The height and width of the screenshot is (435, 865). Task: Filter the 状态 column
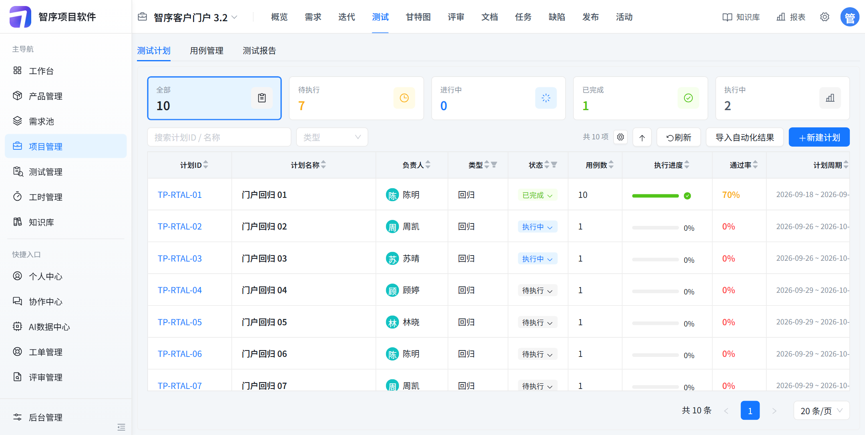554,165
